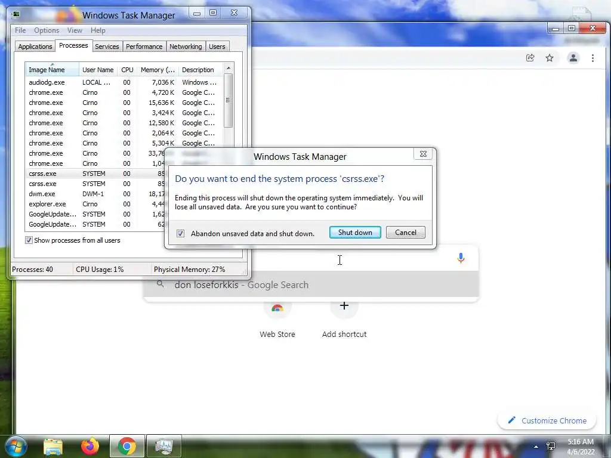The width and height of the screenshot is (611, 458).
Task: Close the csrss.exe confirmation dialog
Action: [423, 154]
